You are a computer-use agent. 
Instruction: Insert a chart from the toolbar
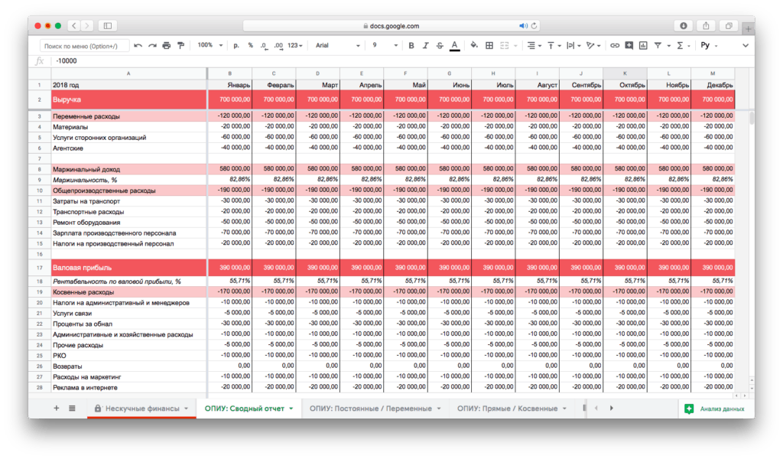[644, 45]
